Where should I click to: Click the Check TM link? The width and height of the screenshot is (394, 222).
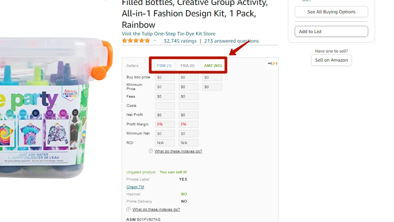pyautogui.click(x=135, y=187)
